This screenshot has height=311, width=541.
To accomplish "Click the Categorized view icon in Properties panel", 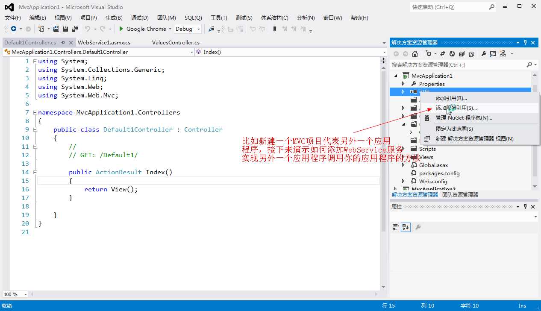I will tap(396, 227).
